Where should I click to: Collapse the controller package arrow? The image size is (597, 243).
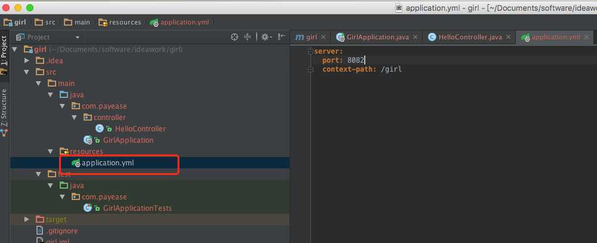click(75, 118)
